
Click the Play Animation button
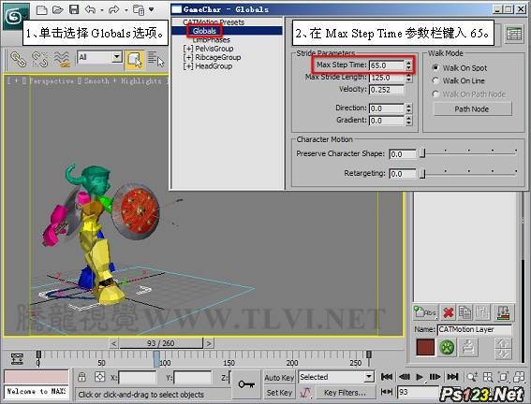tap(420, 377)
